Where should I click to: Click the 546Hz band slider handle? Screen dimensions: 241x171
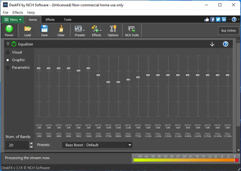point(128,80)
